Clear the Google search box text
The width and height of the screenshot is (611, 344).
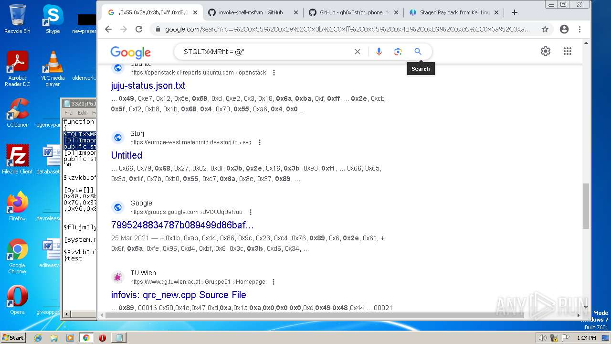357,52
